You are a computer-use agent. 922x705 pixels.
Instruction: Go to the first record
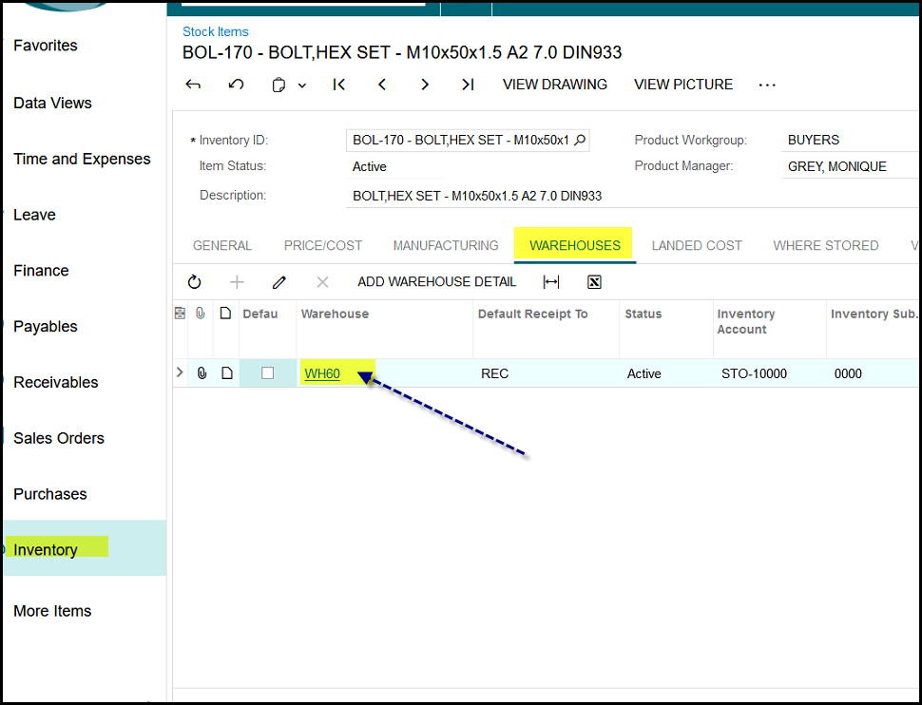(339, 85)
